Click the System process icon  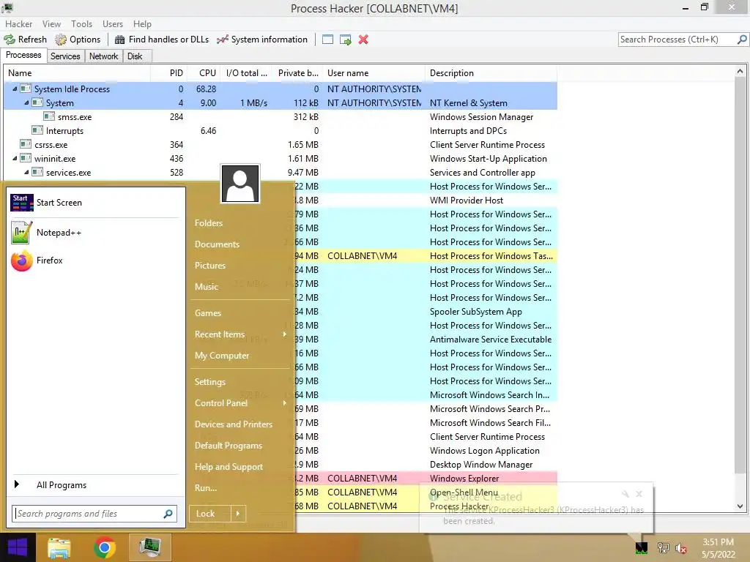[37, 102]
